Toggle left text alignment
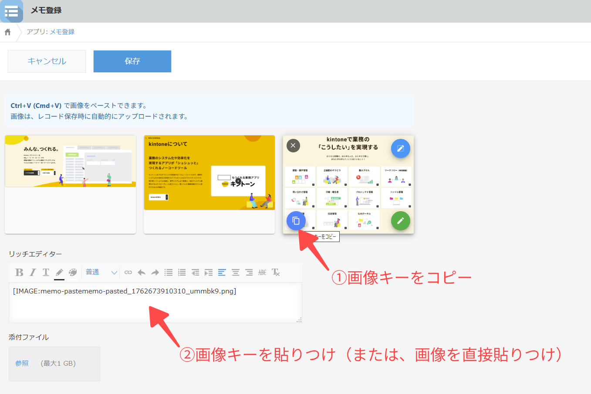This screenshot has height=394, width=591. coord(222,272)
